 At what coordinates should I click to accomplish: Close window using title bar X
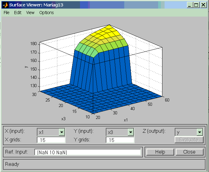[x=203, y=5]
